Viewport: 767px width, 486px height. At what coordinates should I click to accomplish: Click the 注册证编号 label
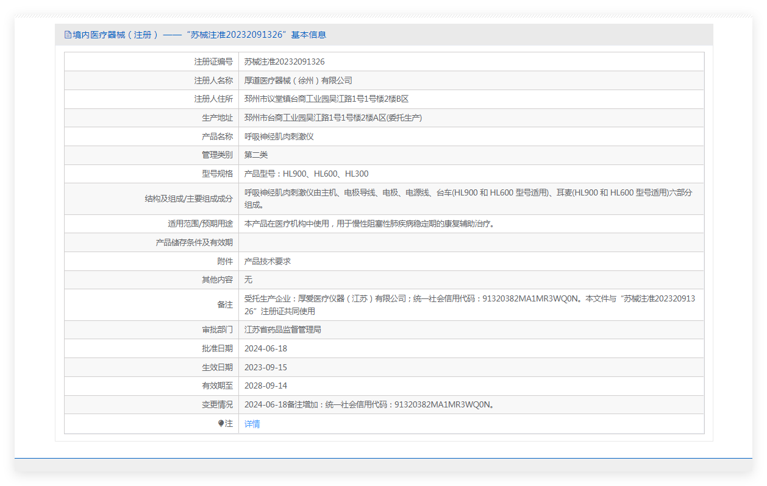point(213,62)
